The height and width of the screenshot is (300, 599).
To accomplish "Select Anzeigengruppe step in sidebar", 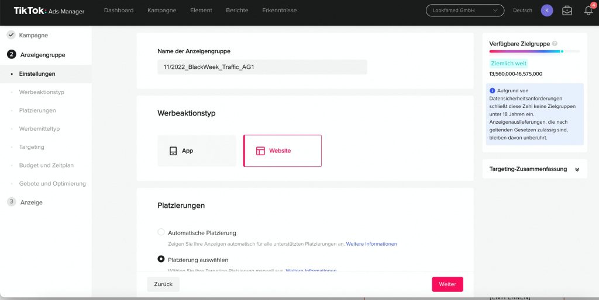I will click(43, 55).
